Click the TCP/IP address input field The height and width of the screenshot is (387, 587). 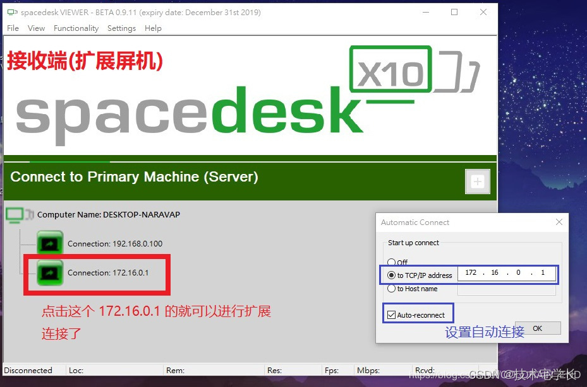[x=507, y=273]
